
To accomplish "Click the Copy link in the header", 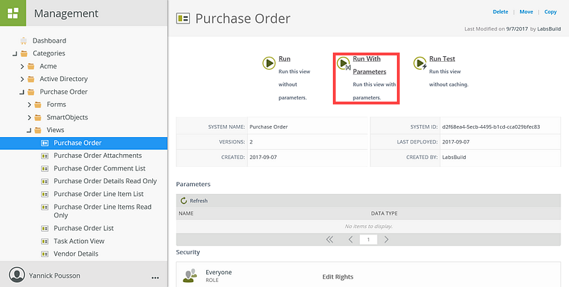I will coord(550,11).
